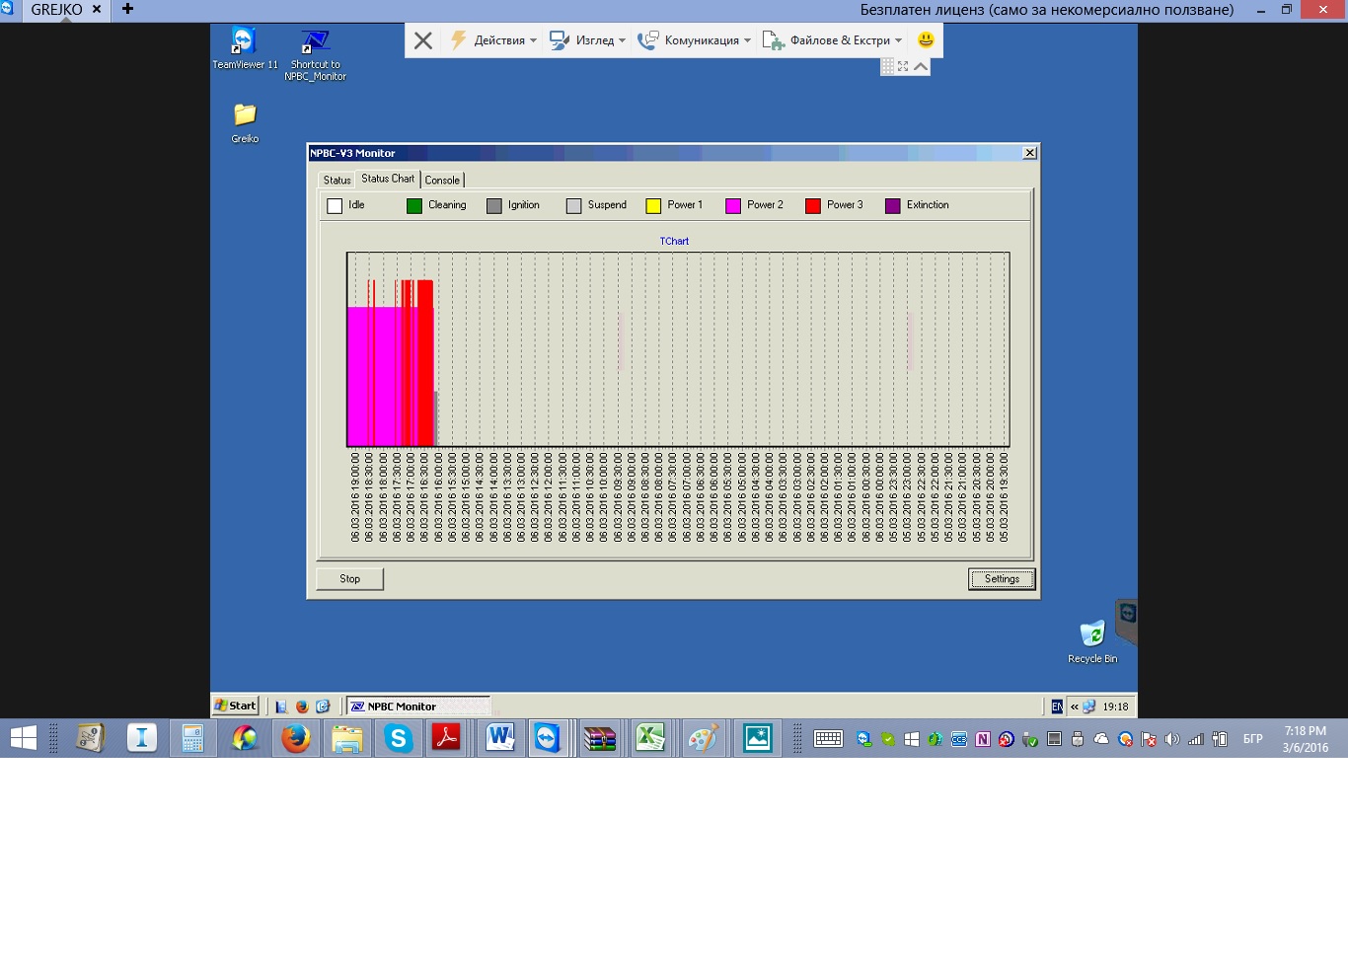Screen dimensions: 1348x967
Task: Switch to the Status tab
Action: click(x=337, y=181)
